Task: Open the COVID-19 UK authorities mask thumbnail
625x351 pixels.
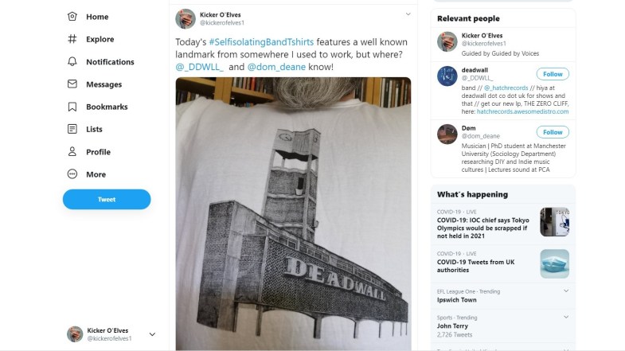Action: coord(554,263)
